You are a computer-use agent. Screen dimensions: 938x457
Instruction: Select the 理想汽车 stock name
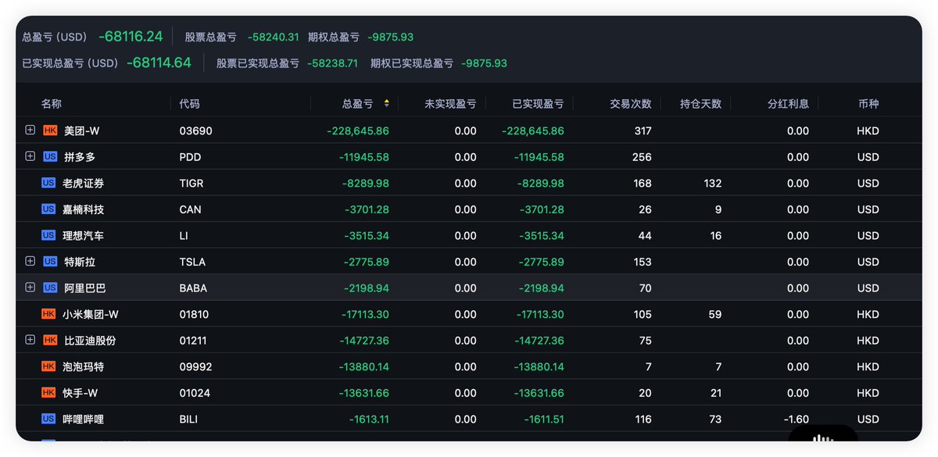tap(83, 236)
